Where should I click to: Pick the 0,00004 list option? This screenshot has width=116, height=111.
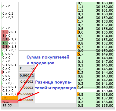coord(27,94)
